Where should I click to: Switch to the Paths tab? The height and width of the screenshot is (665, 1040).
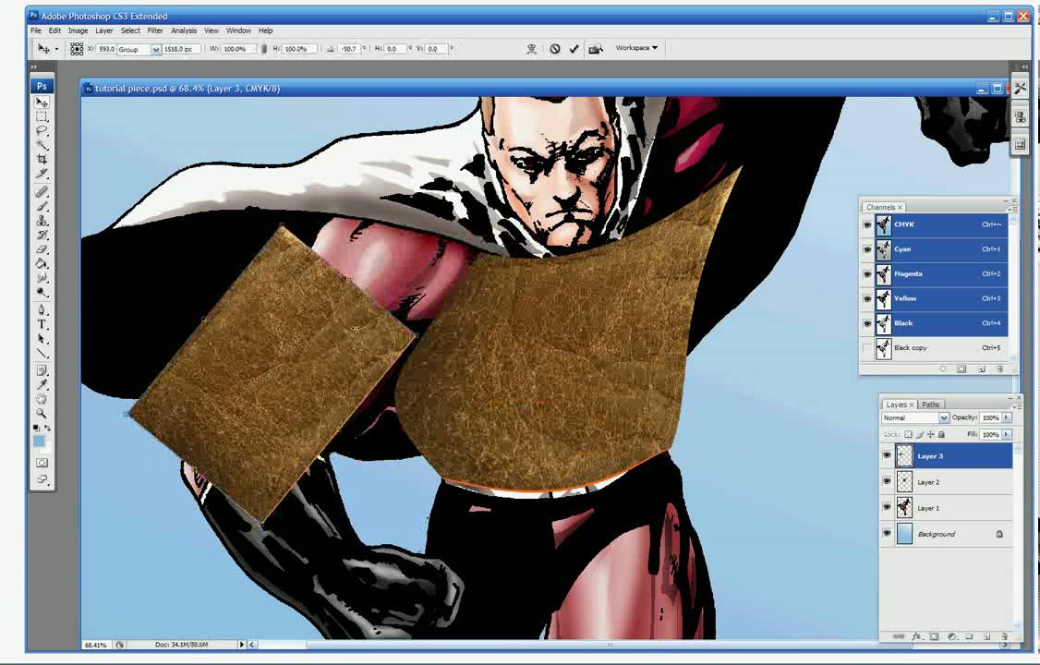(931, 405)
